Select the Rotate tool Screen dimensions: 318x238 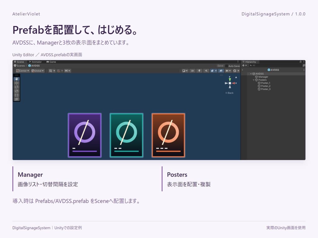(17, 87)
